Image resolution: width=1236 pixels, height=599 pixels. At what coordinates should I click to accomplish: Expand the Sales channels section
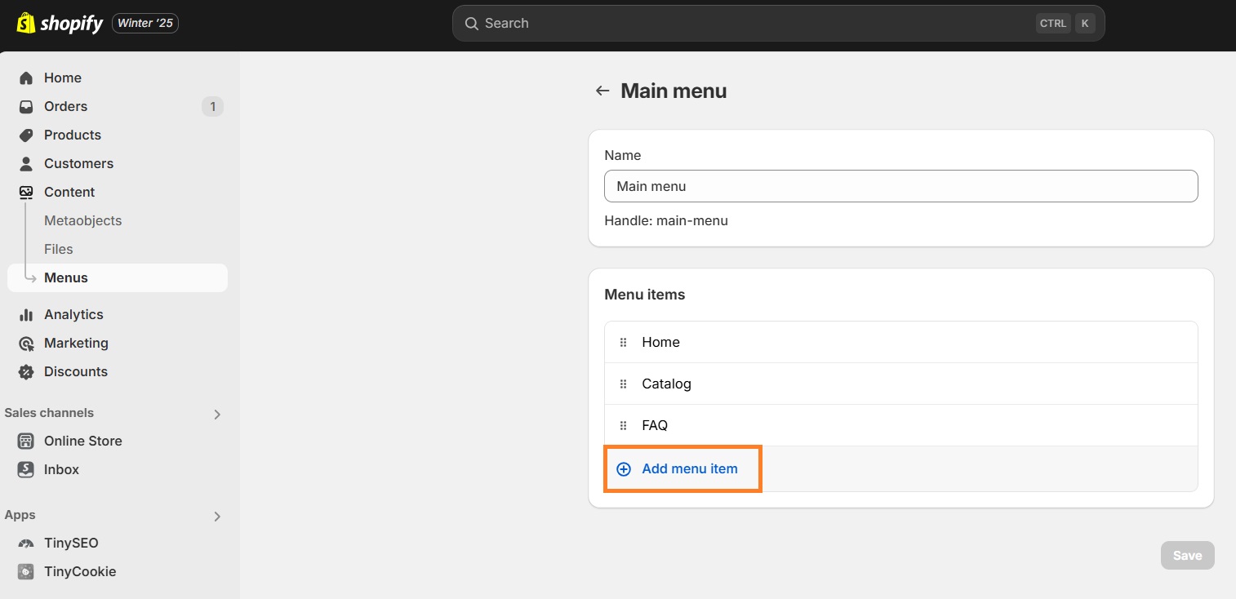[216, 414]
